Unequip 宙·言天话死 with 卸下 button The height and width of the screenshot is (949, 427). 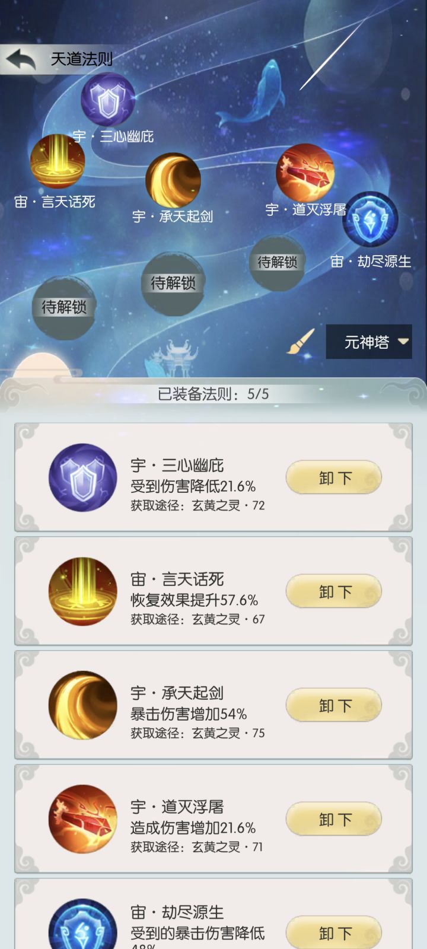(x=334, y=592)
